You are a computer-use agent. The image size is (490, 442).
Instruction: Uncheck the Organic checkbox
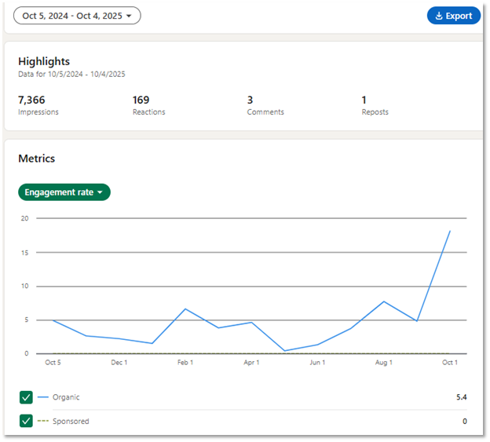click(x=26, y=397)
